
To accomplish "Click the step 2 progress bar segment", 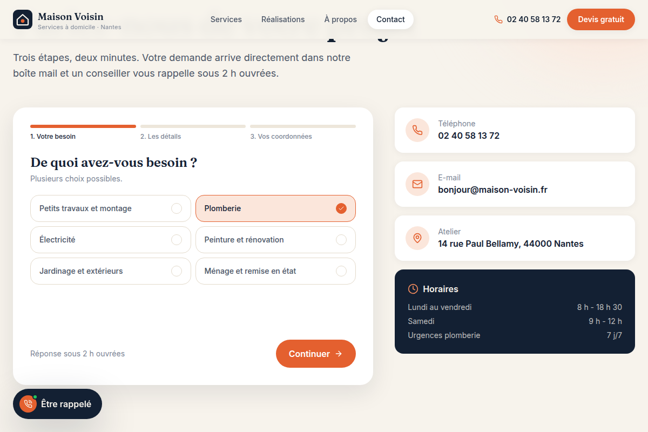I will click(193, 126).
